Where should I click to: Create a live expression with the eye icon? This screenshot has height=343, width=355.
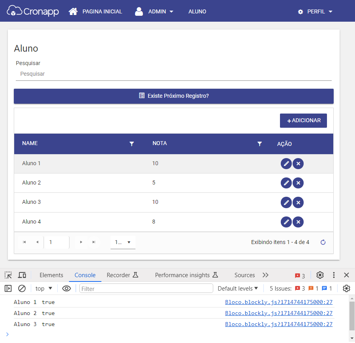67,289
